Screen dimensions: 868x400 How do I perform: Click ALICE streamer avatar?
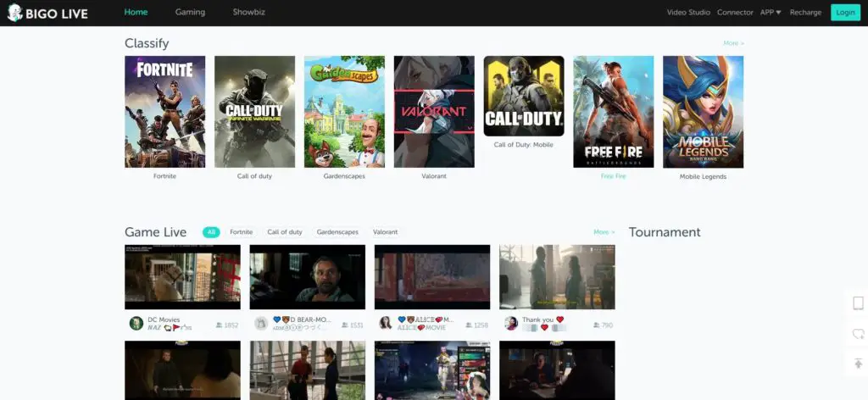pyautogui.click(x=386, y=324)
